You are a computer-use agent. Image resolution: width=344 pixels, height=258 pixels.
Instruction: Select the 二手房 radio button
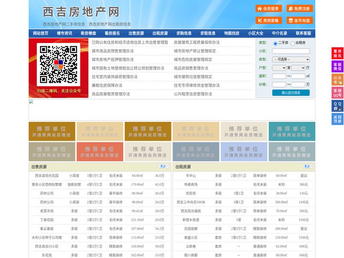coord(275,43)
